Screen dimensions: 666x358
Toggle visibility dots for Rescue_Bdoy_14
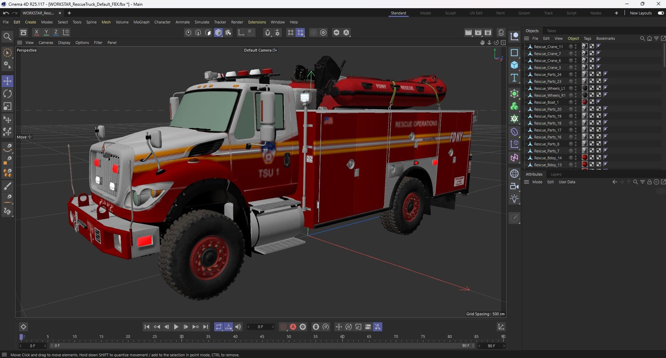pos(576,158)
